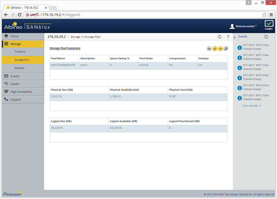This screenshot has height=199, width=277.
Task: Click the Albireo SANblox logo
Action: tap(27, 26)
